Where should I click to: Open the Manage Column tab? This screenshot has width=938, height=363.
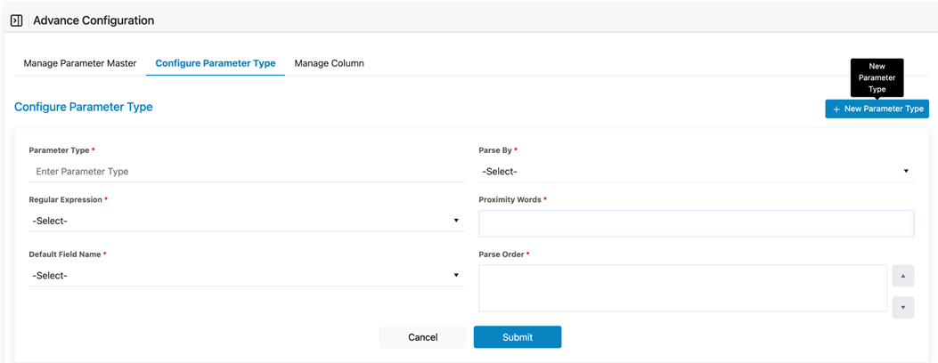point(329,63)
